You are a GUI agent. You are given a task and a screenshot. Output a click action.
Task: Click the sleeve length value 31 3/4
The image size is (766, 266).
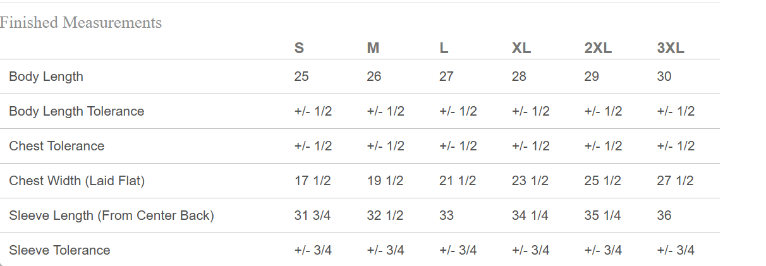[313, 215]
